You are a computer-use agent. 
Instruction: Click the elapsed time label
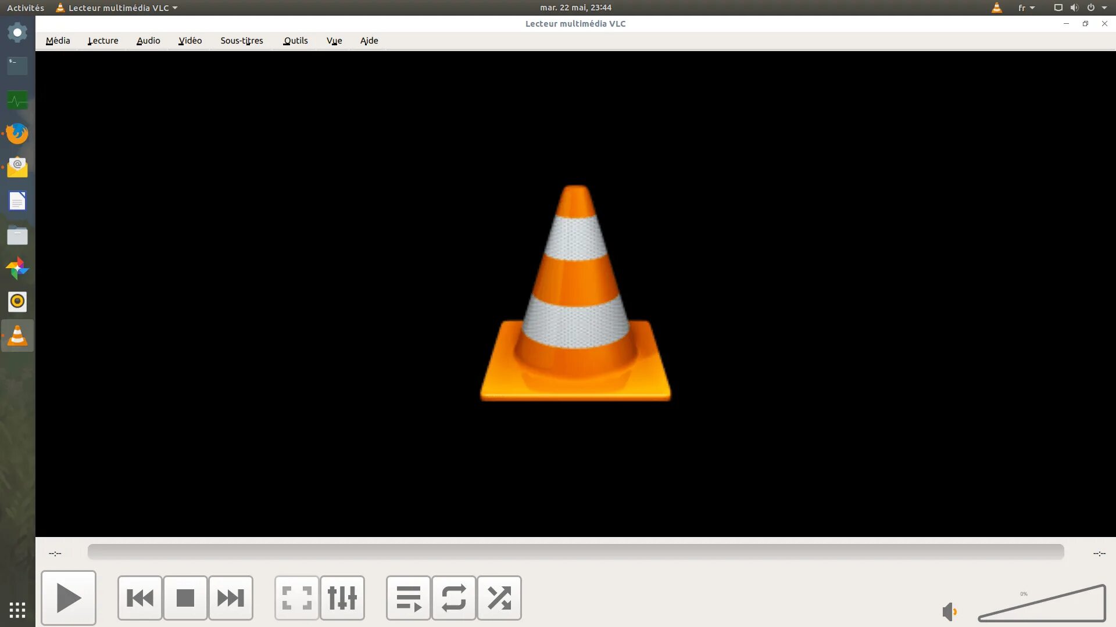click(x=55, y=553)
